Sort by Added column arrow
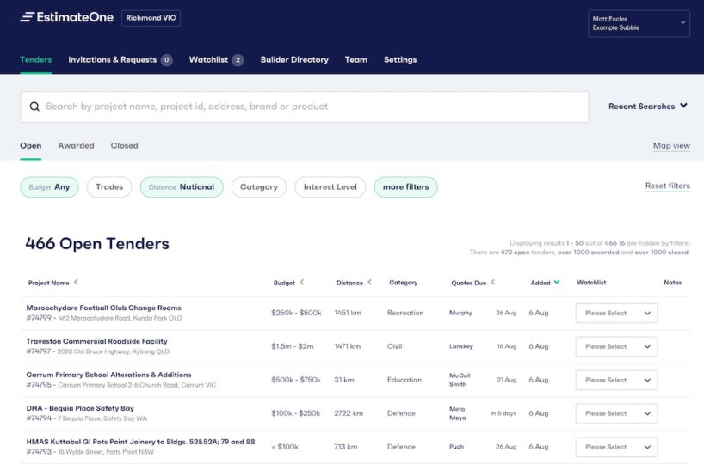 pos(557,282)
